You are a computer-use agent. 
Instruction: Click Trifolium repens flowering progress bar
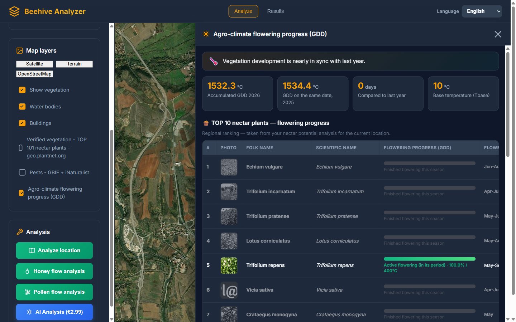click(430, 259)
